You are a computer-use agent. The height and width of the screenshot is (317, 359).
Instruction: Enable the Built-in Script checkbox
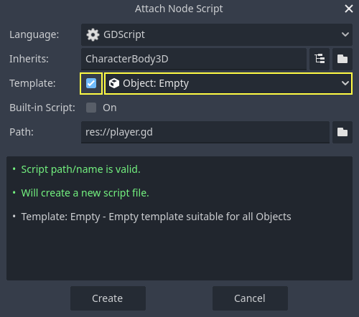pyautogui.click(x=91, y=108)
